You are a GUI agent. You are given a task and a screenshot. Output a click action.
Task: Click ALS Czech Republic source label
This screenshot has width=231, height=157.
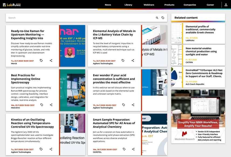tap(195, 84)
